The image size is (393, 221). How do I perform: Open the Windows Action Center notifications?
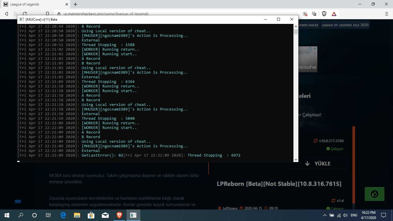[384, 215]
